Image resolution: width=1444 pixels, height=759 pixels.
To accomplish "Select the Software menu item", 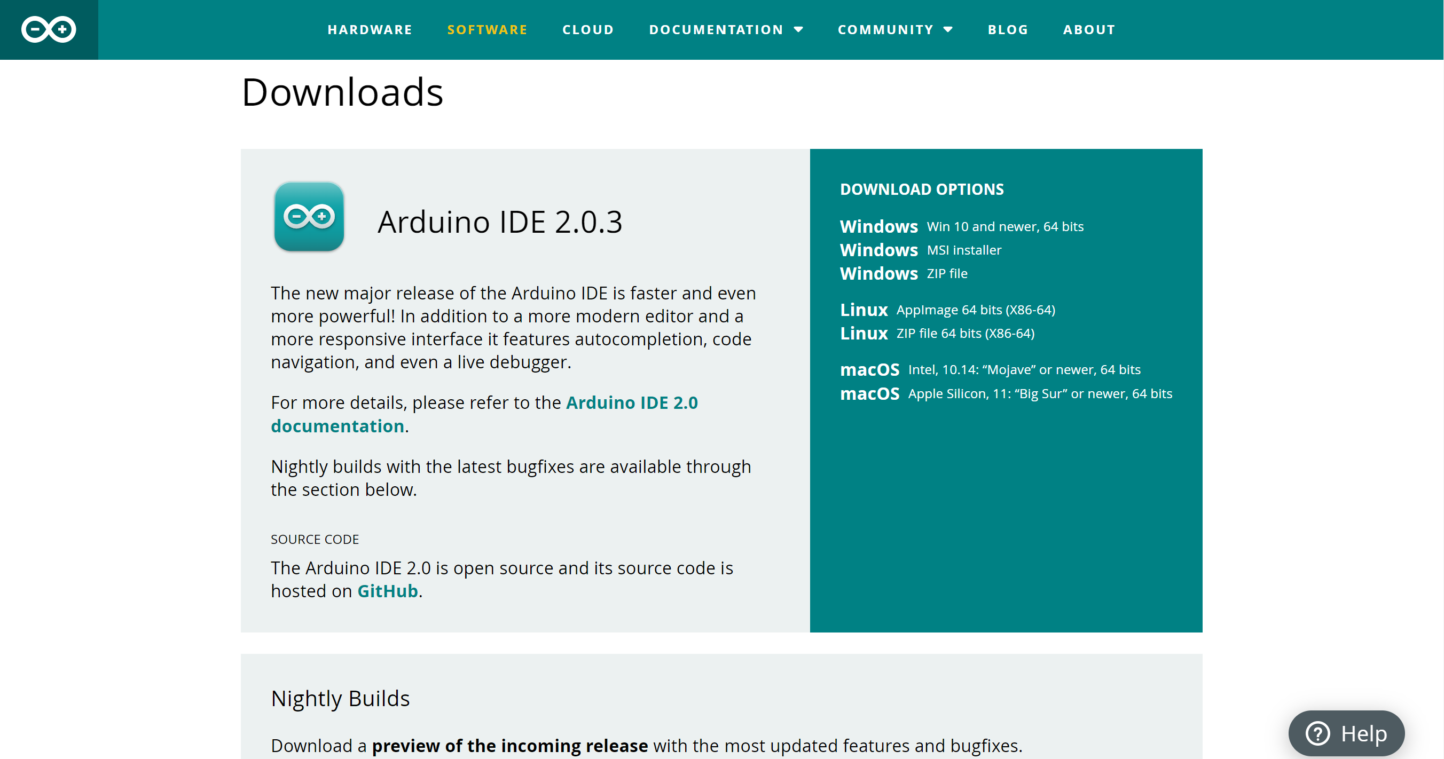I will pyautogui.click(x=488, y=30).
